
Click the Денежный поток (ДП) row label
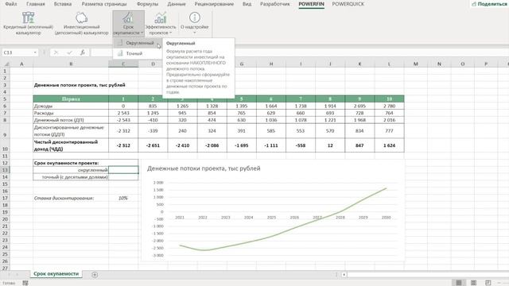coord(71,120)
